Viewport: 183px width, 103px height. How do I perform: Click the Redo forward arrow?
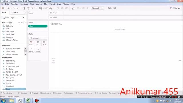pyautogui.click(x=13, y=8)
